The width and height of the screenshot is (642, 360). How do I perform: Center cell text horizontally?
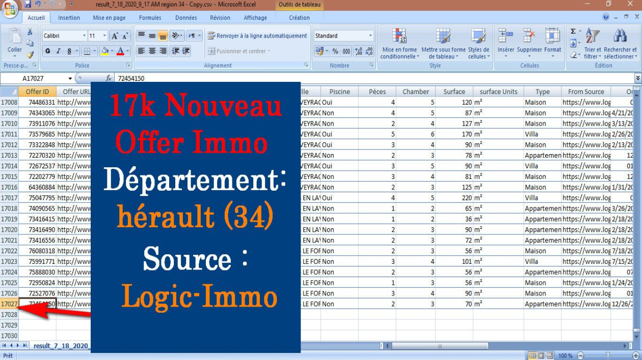tap(152, 51)
